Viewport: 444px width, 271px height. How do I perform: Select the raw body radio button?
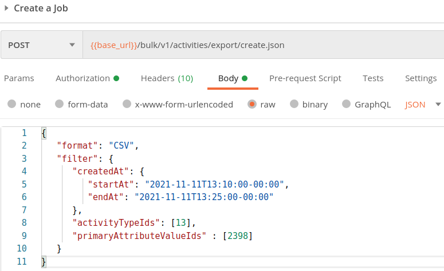pyautogui.click(x=252, y=104)
